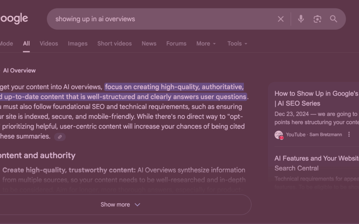Select the Images results tab

[x=77, y=43]
